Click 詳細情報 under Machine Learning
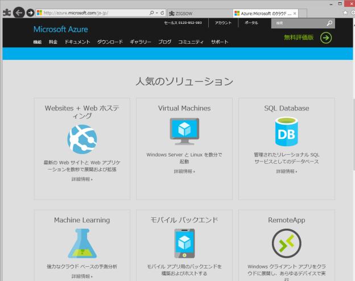This screenshot has width=355, height=281. point(82,276)
